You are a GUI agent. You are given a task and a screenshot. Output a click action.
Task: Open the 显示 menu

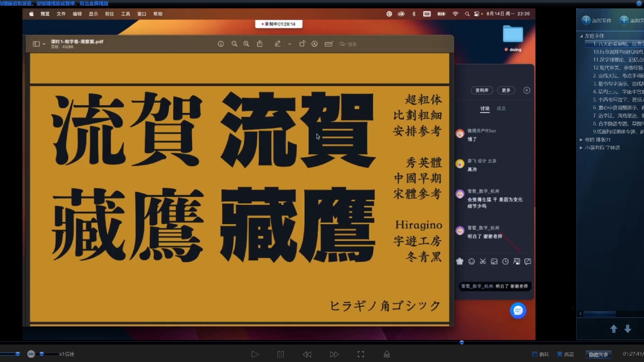coord(93,14)
